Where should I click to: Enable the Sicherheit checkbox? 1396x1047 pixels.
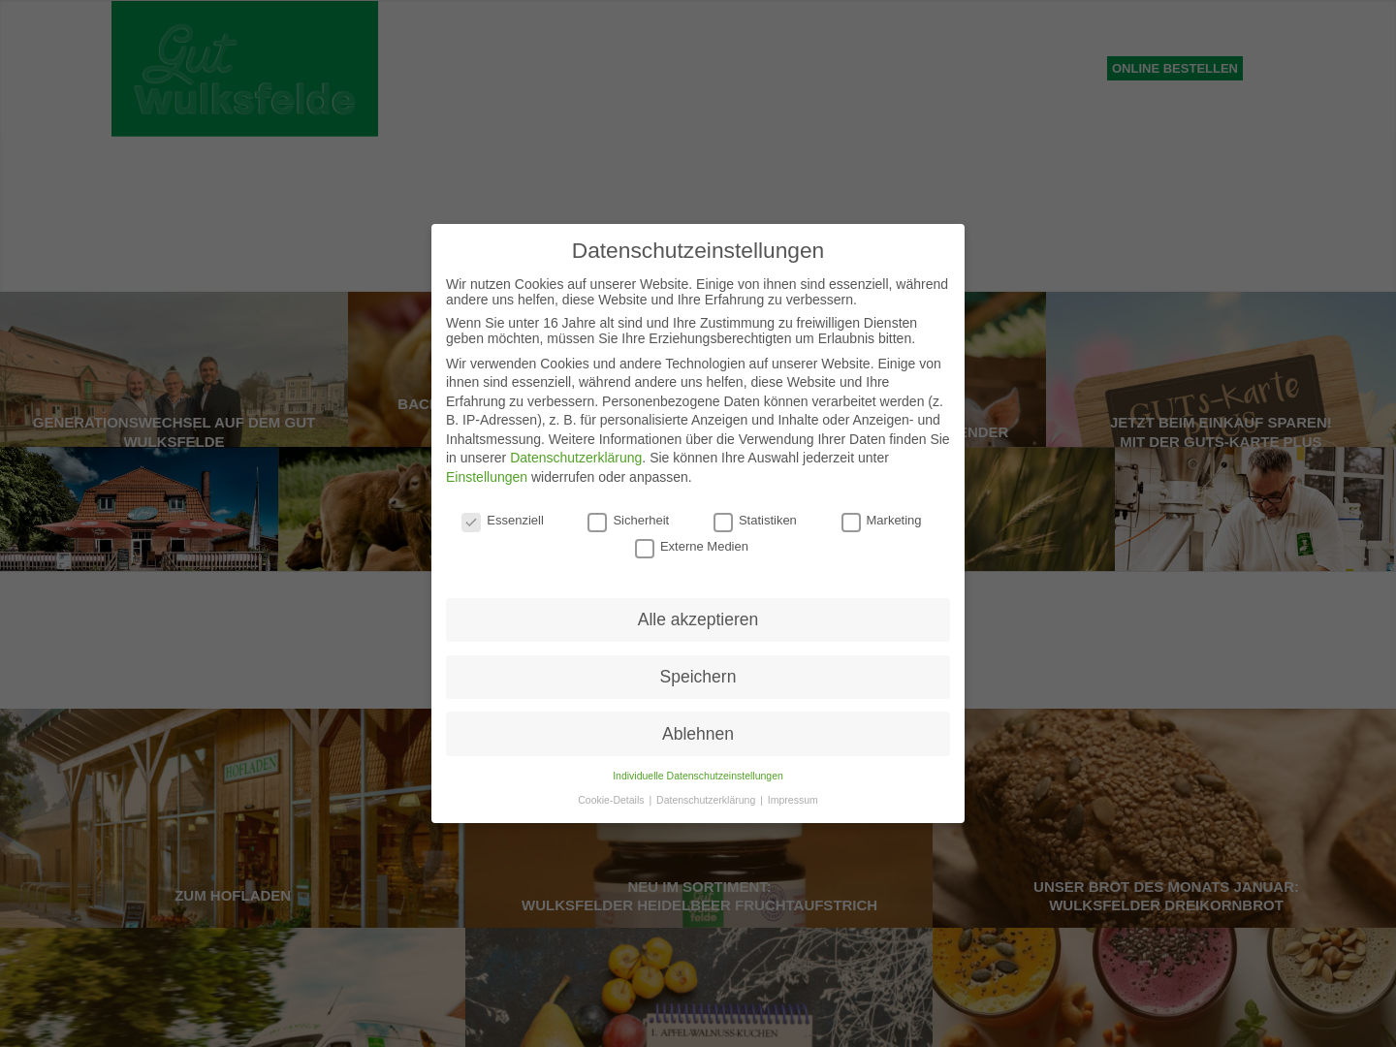[x=597, y=523]
